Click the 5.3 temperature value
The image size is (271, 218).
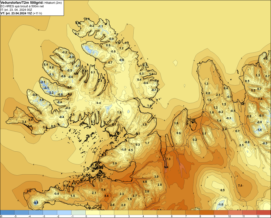pyautogui.click(x=101, y=180)
